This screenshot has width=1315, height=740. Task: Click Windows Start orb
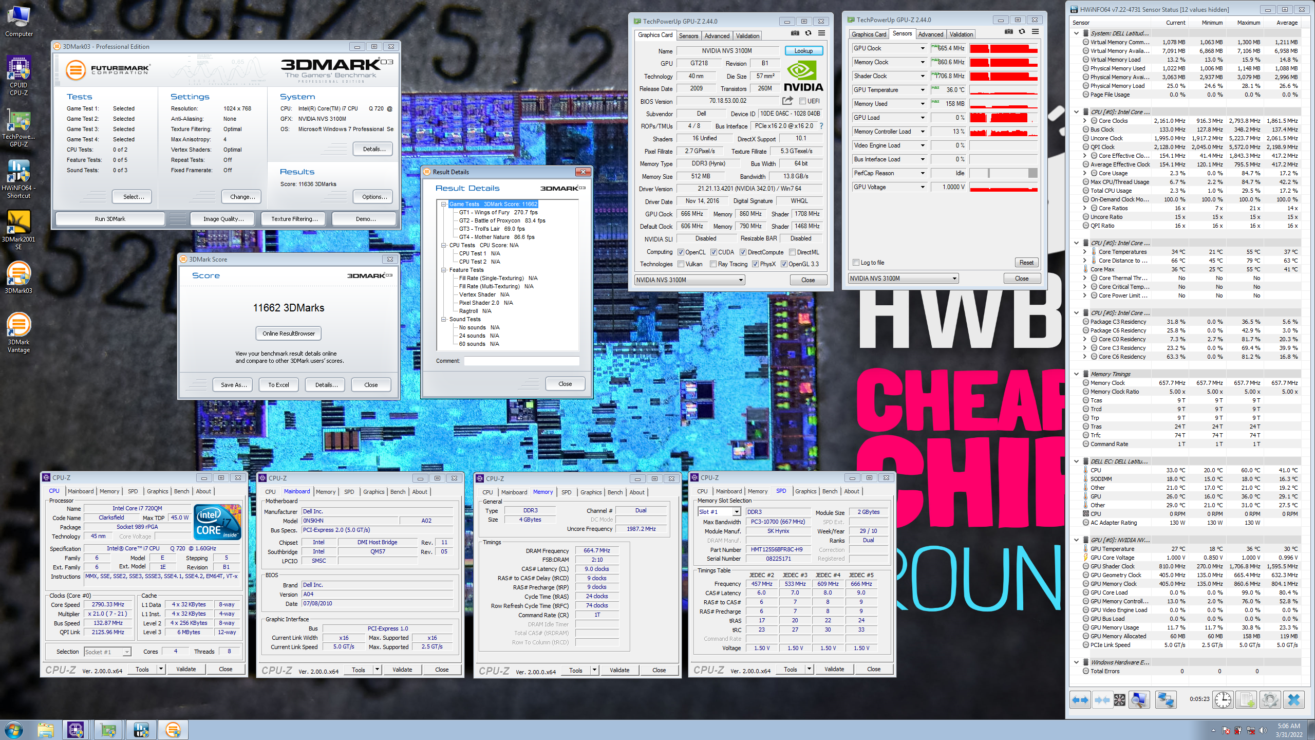point(13,730)
